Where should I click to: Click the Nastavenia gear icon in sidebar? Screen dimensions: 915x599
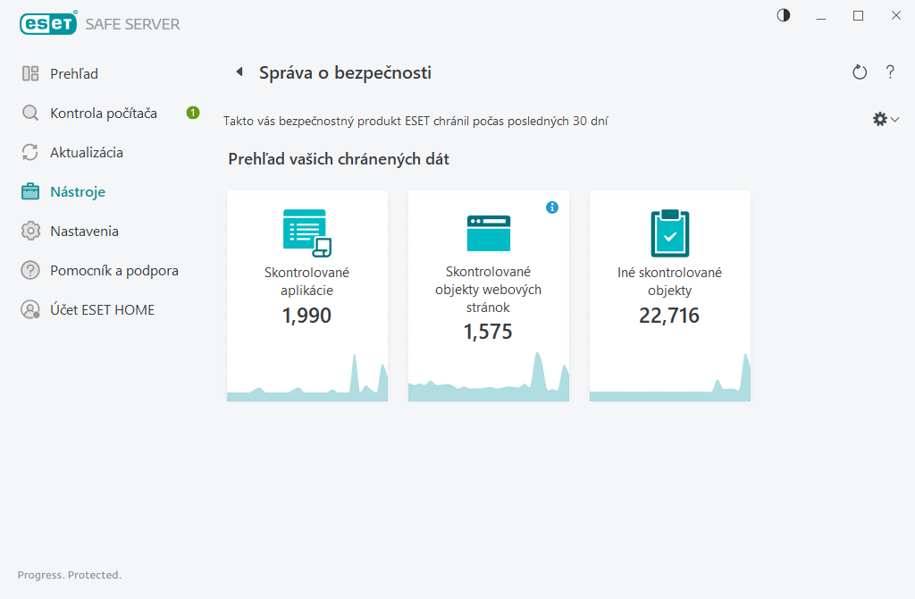click(30, 232)
